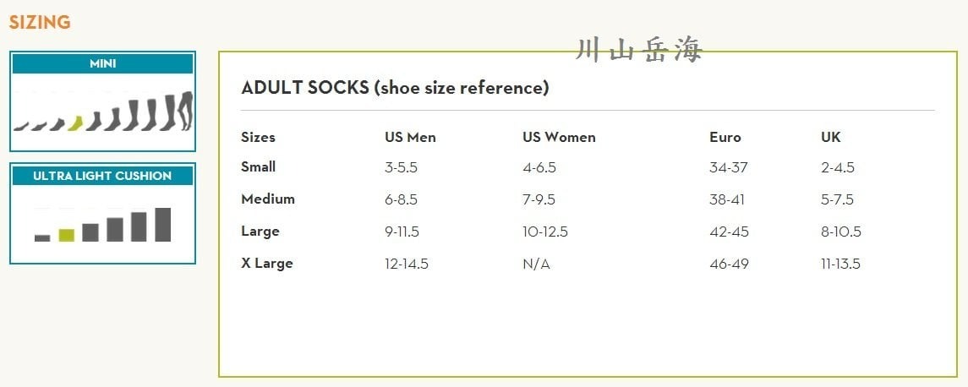Click the sock icon right of green one

coord(93,121)
